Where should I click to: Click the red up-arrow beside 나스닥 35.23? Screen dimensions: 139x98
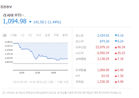click(116, 53)
